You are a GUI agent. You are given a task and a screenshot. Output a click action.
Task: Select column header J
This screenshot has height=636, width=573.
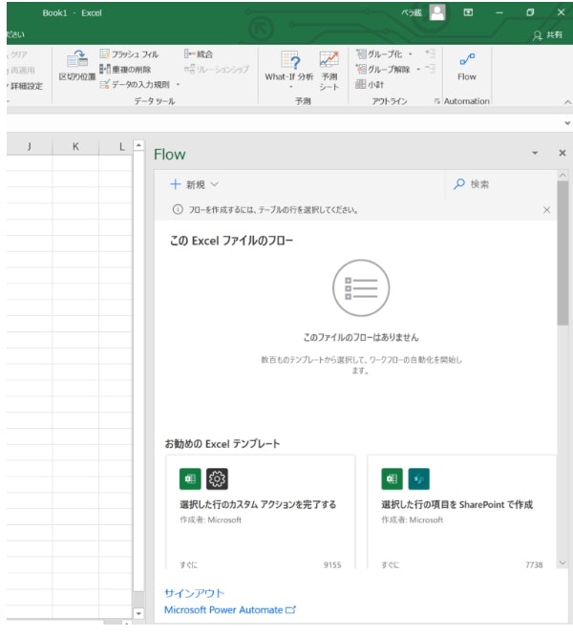(30, 147)
